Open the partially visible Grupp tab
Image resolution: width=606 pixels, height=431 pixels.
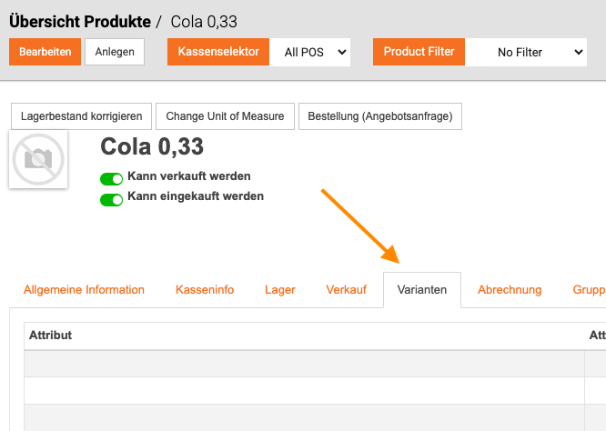589,290
